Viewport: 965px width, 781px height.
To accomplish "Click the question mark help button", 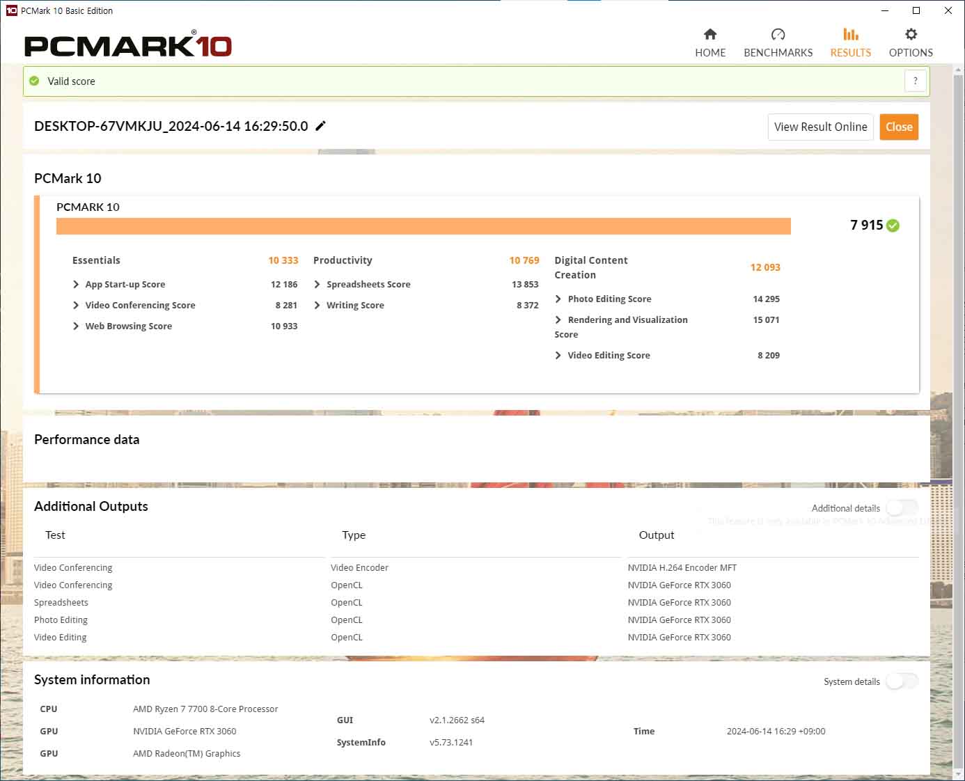I will pos(915,81).
